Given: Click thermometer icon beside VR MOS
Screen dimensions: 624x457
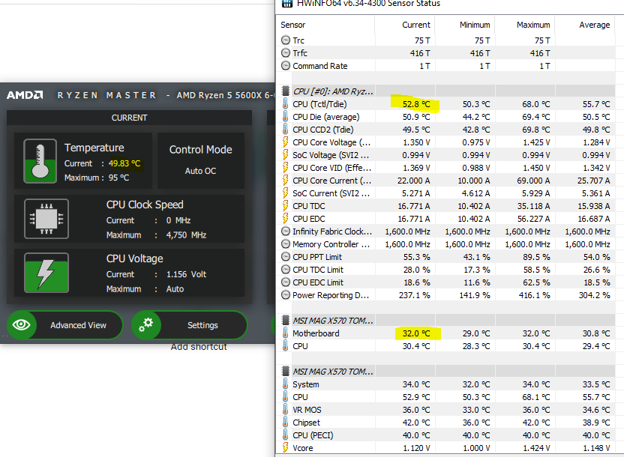Looking at the screenshot, I should click(285, 409).
